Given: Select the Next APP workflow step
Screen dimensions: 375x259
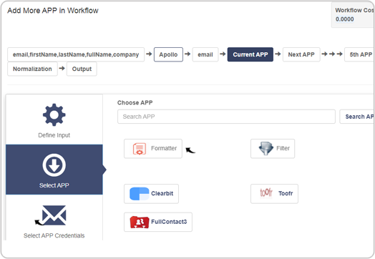Looking at the screenshot, I should coord(301,54).
